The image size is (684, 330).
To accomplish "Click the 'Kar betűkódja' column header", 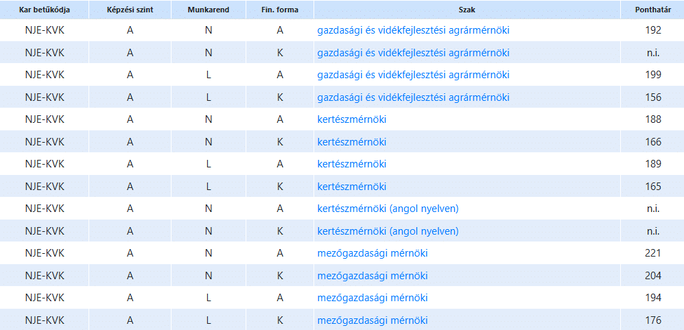I will coord(44,10).
